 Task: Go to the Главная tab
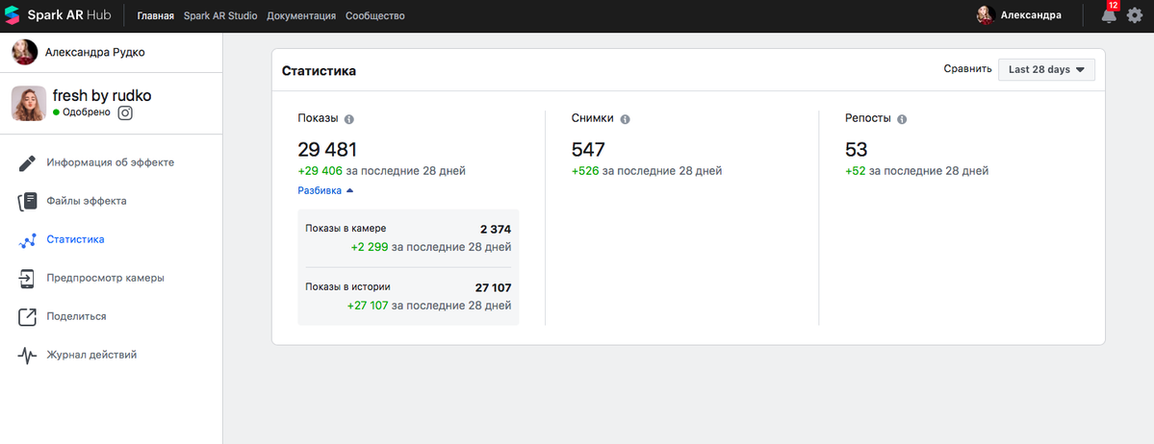pos(155,16)
